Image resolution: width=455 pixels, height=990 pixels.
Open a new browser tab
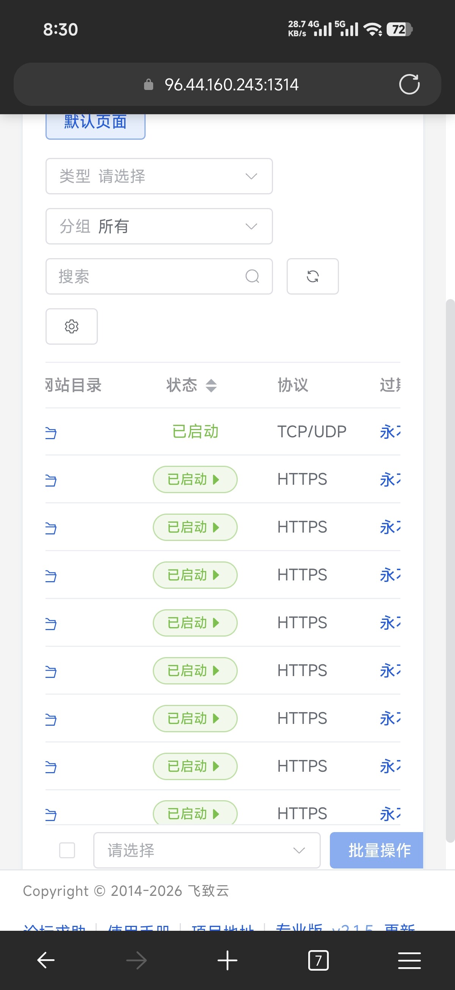tap(227, 960)
